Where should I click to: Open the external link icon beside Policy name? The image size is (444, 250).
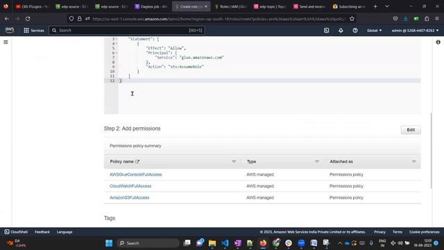point(137,162)
